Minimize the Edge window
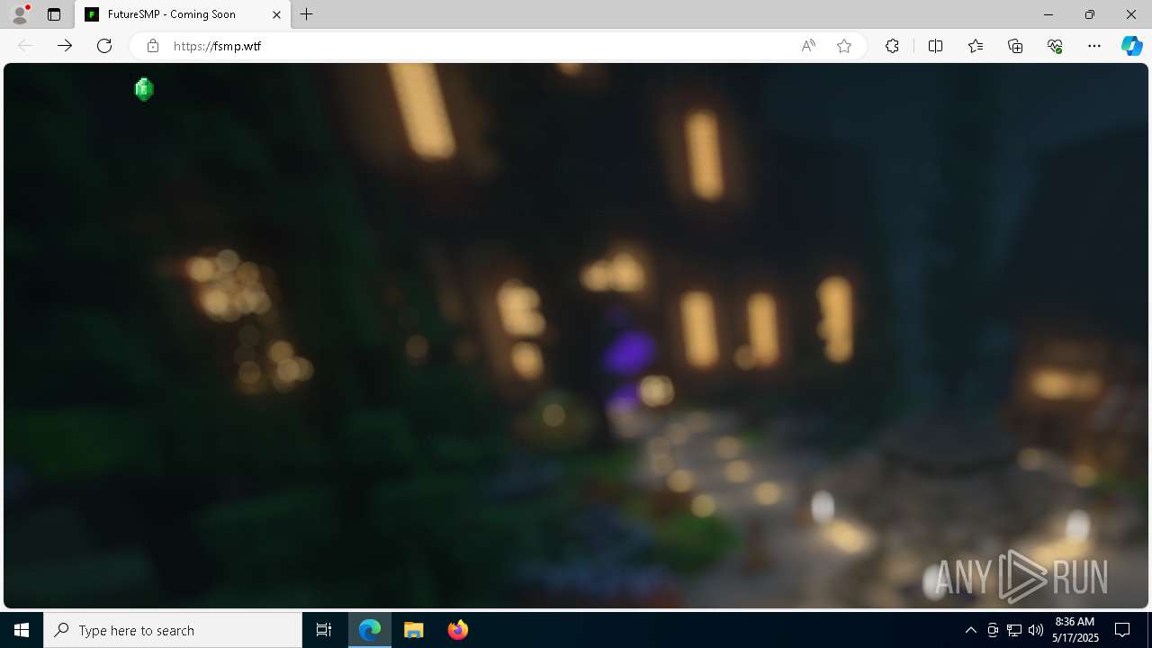Screen dimensions: 1152x648 point(1048,14)
